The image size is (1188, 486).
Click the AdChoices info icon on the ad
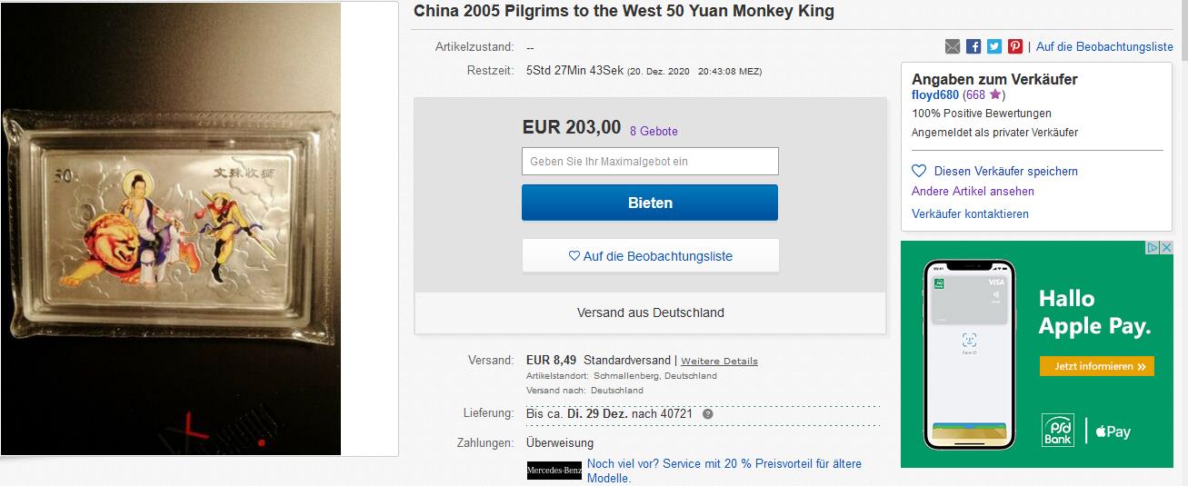click(1154, 248)
